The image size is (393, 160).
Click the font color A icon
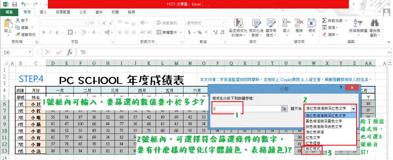(94, 32)
